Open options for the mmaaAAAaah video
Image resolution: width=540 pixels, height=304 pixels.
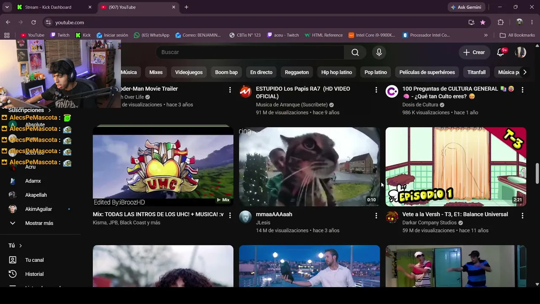376,215
